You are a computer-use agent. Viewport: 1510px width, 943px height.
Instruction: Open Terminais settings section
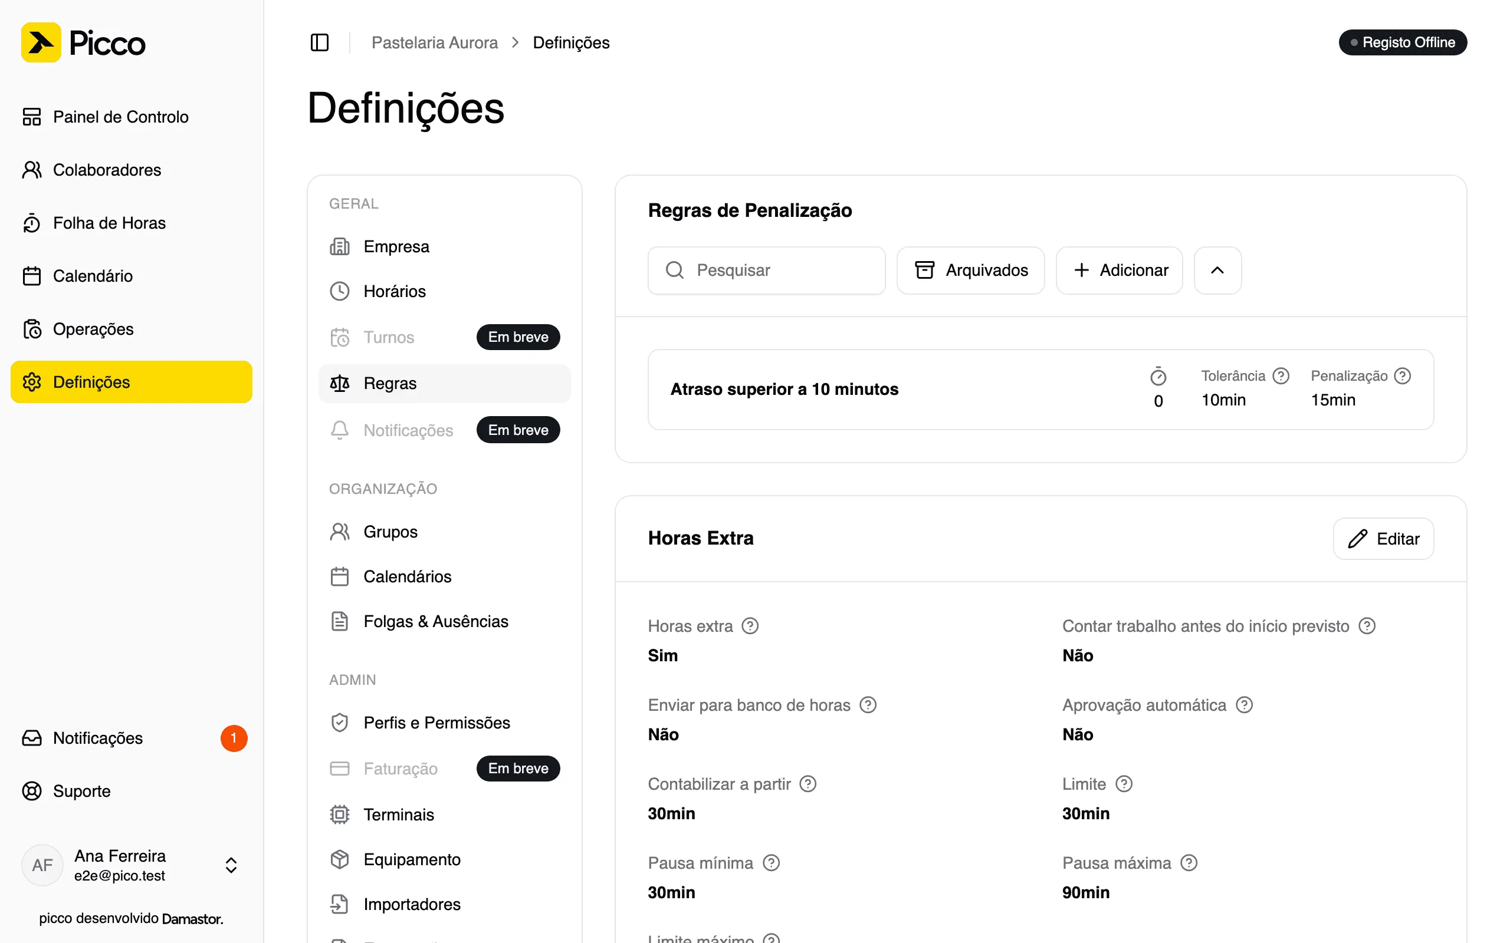pyautogui.click(x=444, y=815)
